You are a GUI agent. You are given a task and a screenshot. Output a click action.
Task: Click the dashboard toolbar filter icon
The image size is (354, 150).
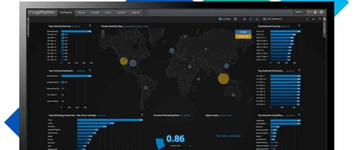[x=320, y=19]
